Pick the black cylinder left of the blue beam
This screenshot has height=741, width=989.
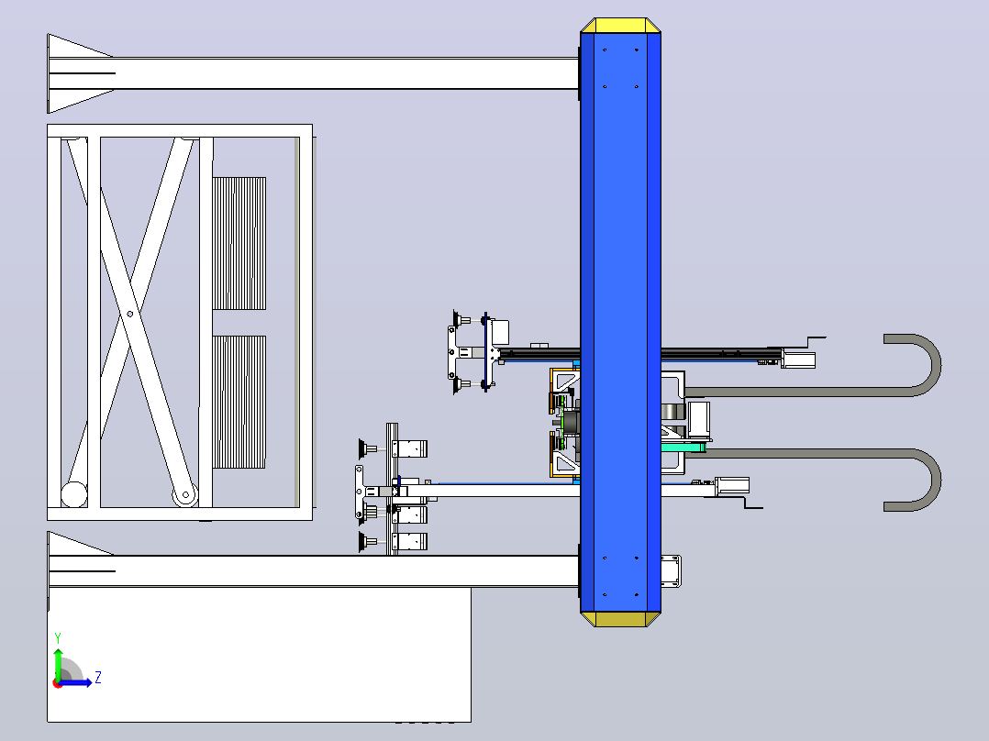[571, 423]
